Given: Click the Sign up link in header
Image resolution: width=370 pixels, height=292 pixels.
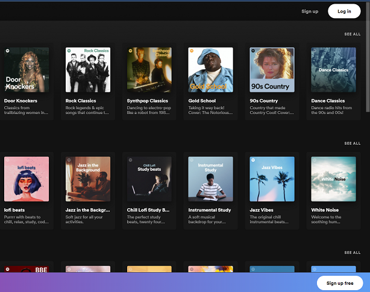Looking at the screenshot, I should point(310,11).
